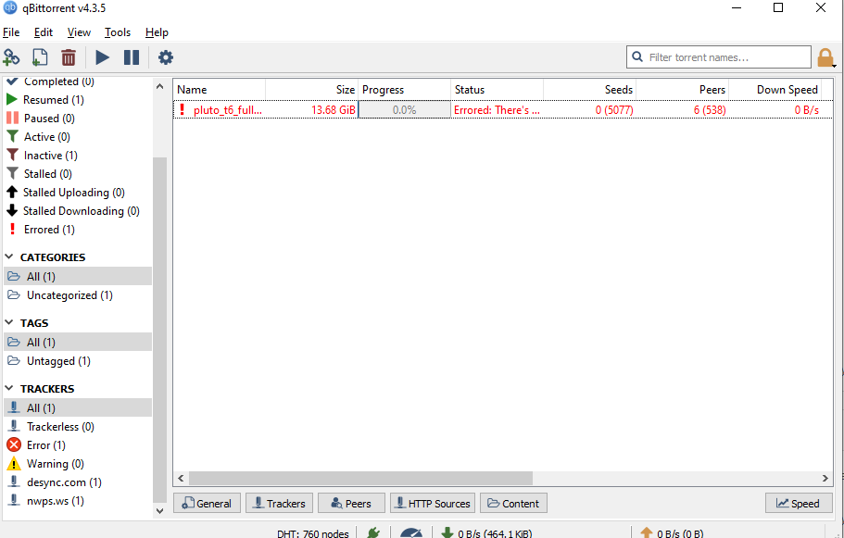Sort by Seeds column header

[589, 90]
